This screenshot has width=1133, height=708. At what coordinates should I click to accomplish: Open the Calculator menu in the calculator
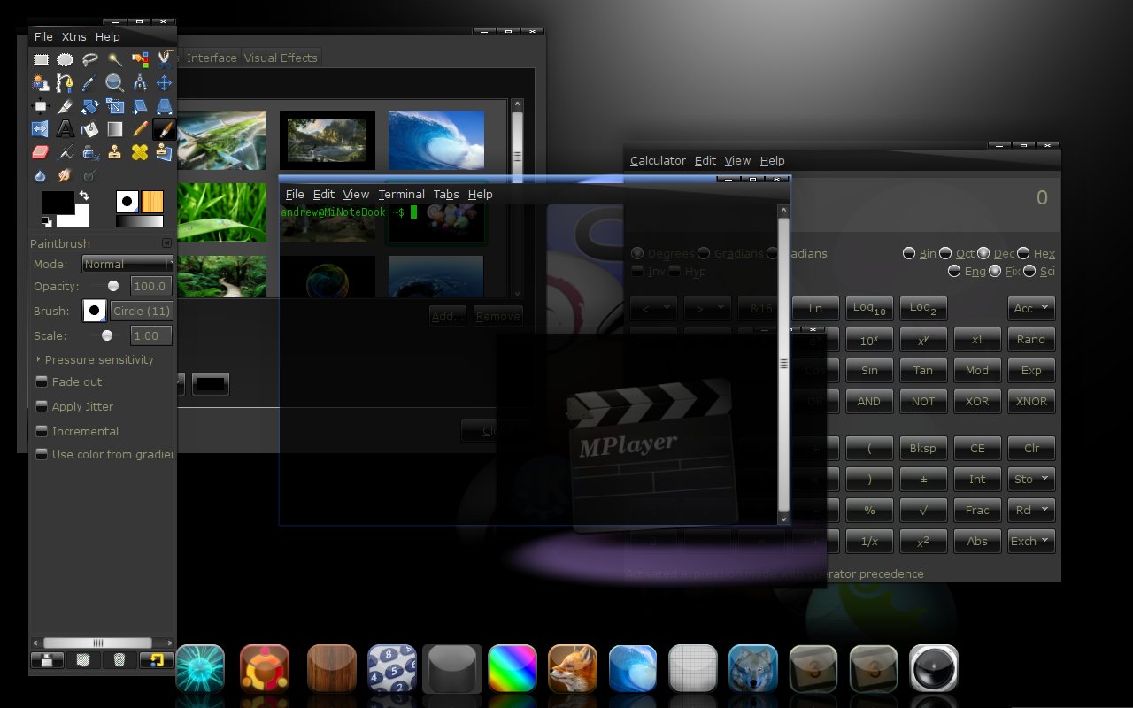tap(658, 161)
